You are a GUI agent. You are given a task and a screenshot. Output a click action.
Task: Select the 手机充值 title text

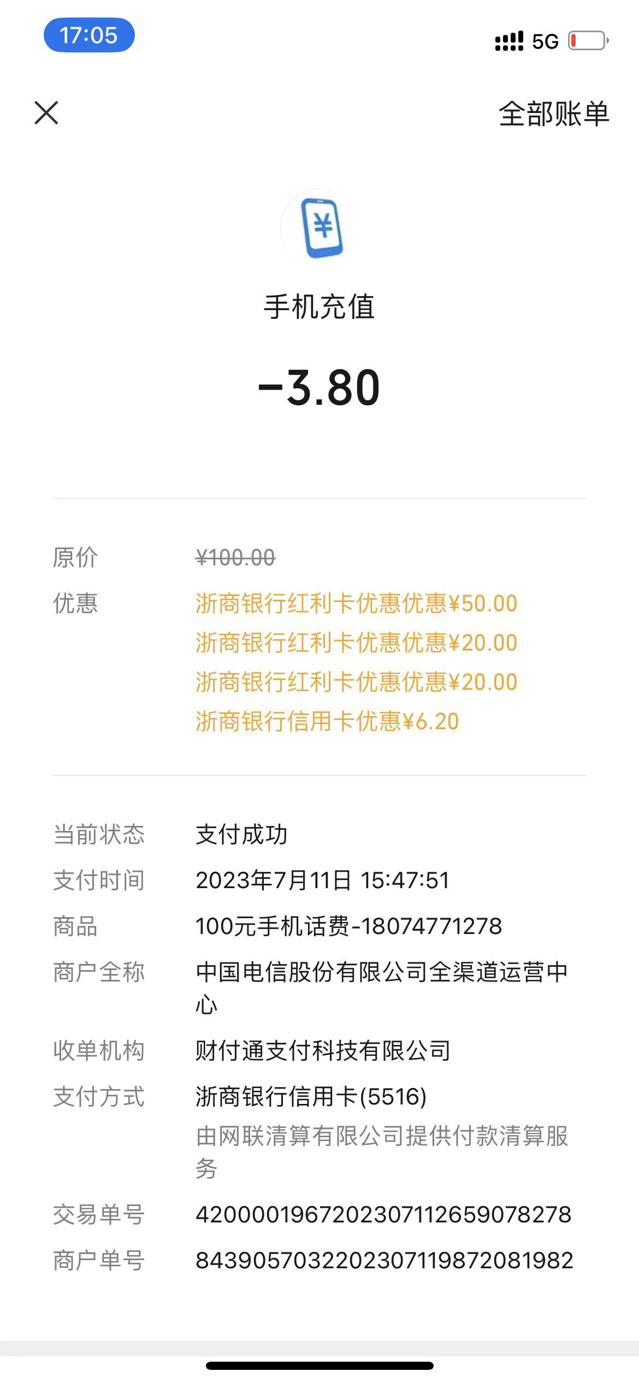[x=319, y=307]
